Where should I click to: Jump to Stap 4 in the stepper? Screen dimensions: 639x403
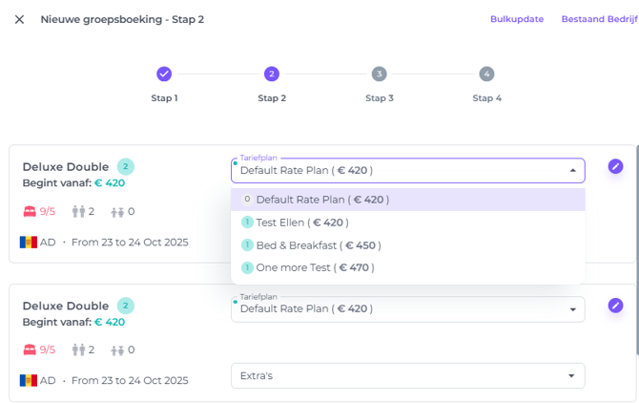tap(486, 74)
